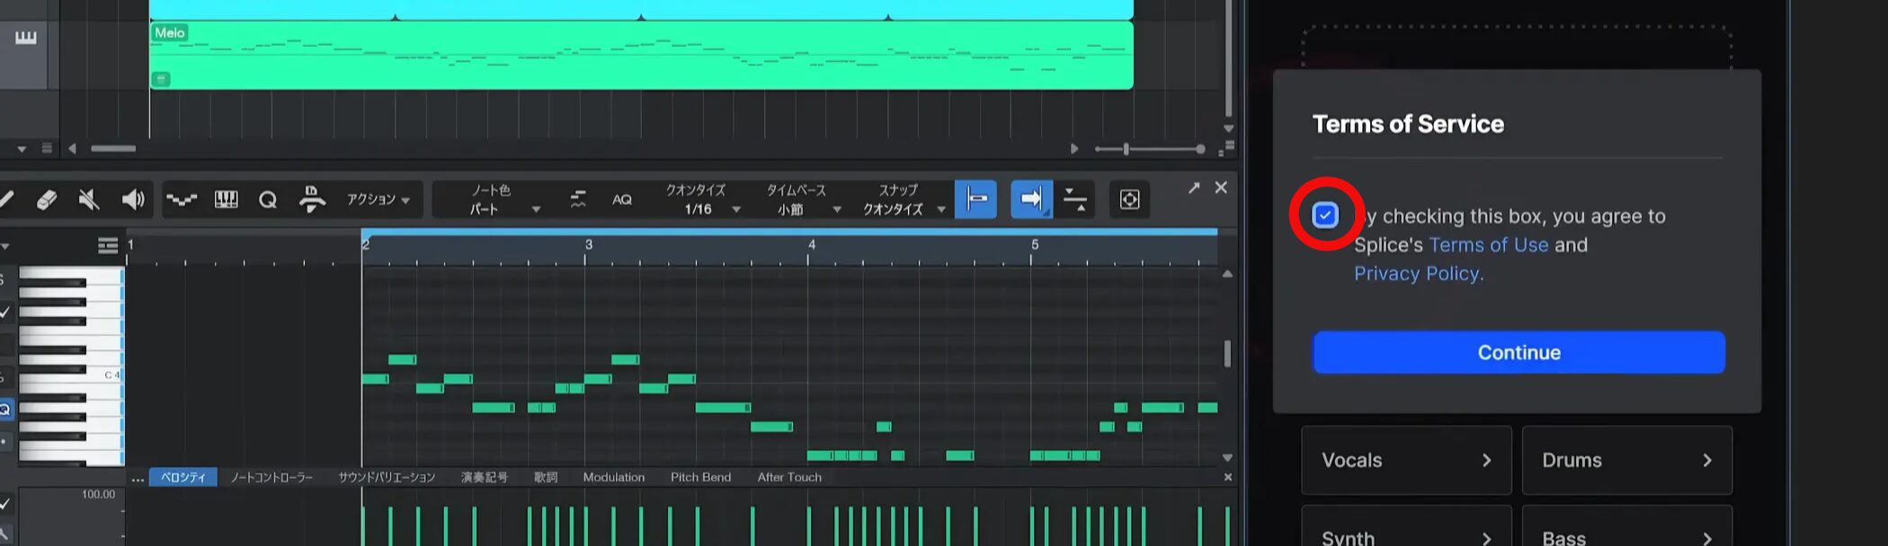Open the Vocals category
The height and width of the screenshot is (546, 1888).
point(1405,461)
